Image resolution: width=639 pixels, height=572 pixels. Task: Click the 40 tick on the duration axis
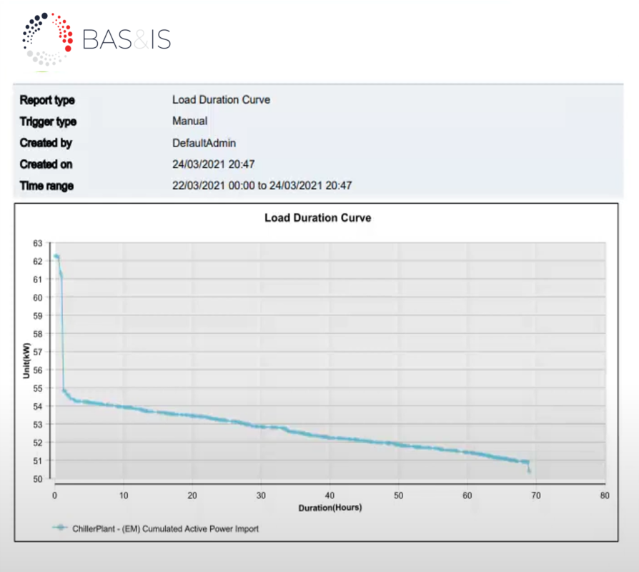330,495
